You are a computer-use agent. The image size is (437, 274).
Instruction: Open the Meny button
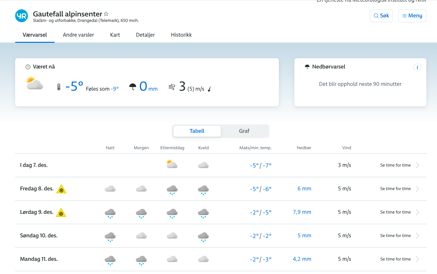point(412,16)
